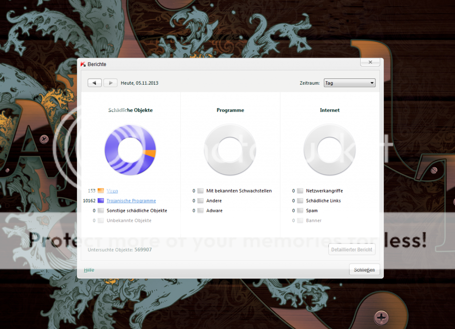This screenshot has height=329, width=455.
Task: Click the Mit bekannten Schwachstellen legend icon
Action: [x=200, y=191]
